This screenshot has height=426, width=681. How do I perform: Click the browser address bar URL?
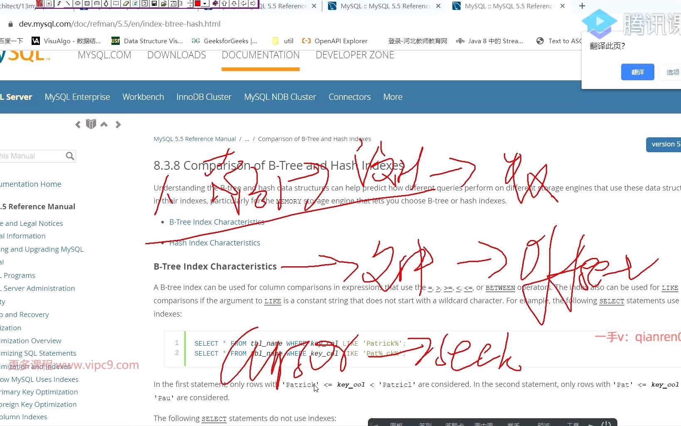(120, 24)
